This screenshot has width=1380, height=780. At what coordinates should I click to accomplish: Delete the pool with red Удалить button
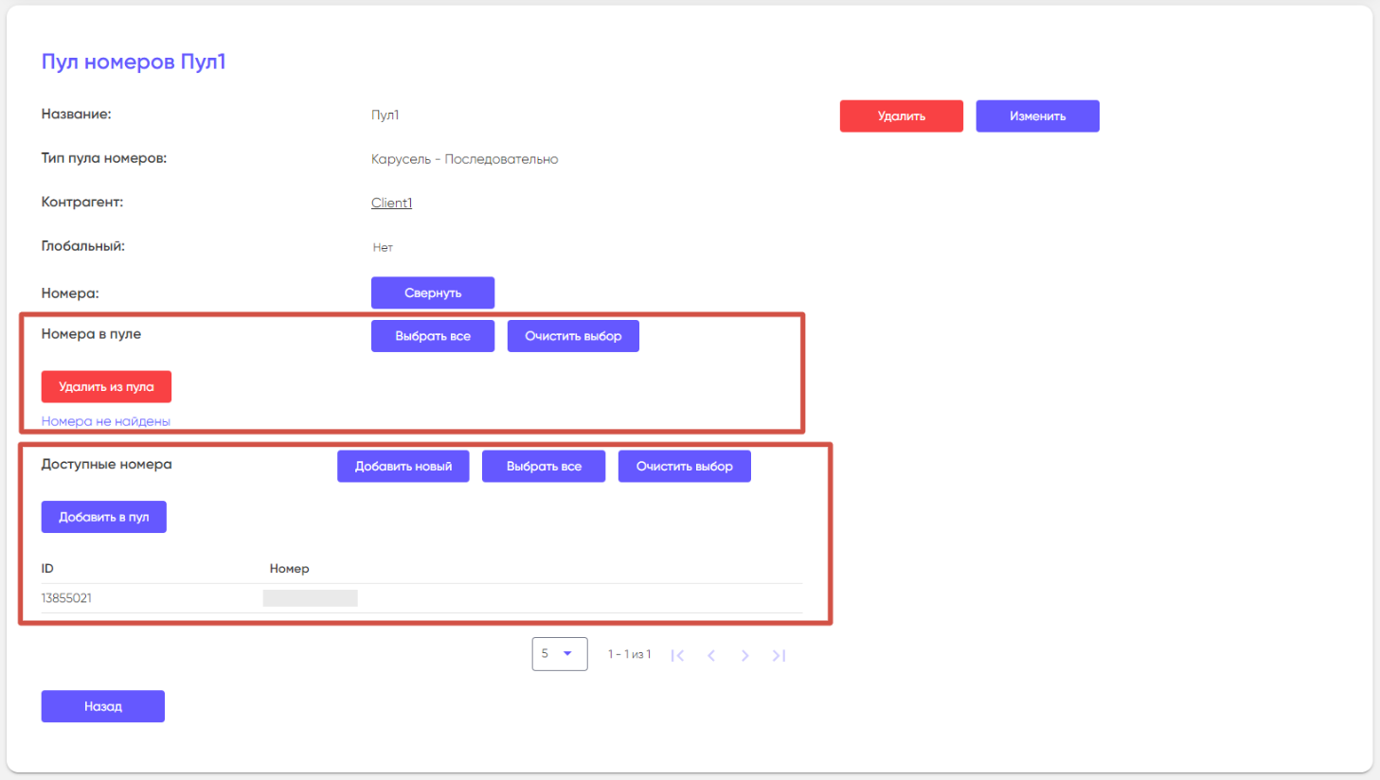coord(901,116)
